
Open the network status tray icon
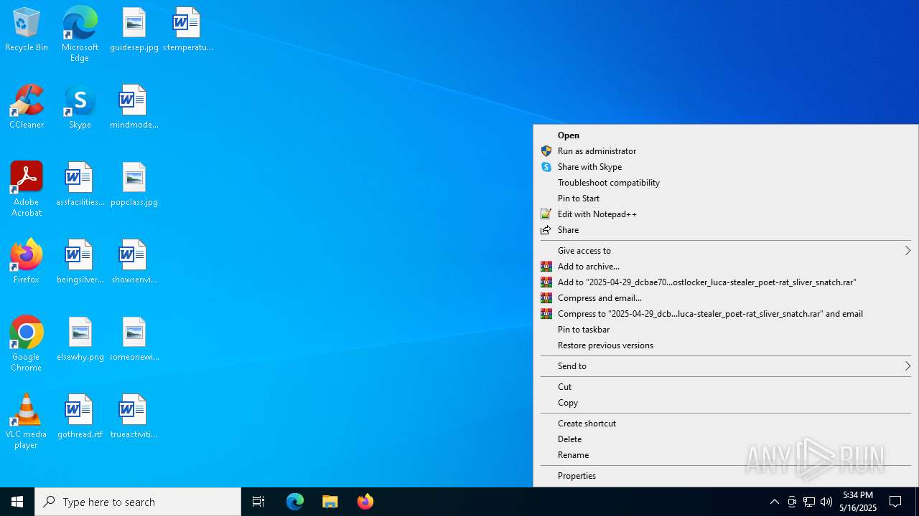[x=809, y=502]
